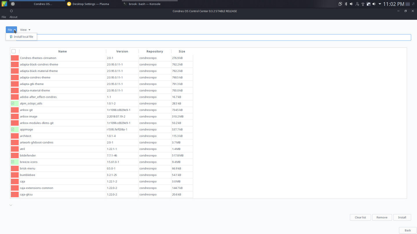Open the View dropdown button
The width and height of the screenshot is (417, 234).
(25, 30)
